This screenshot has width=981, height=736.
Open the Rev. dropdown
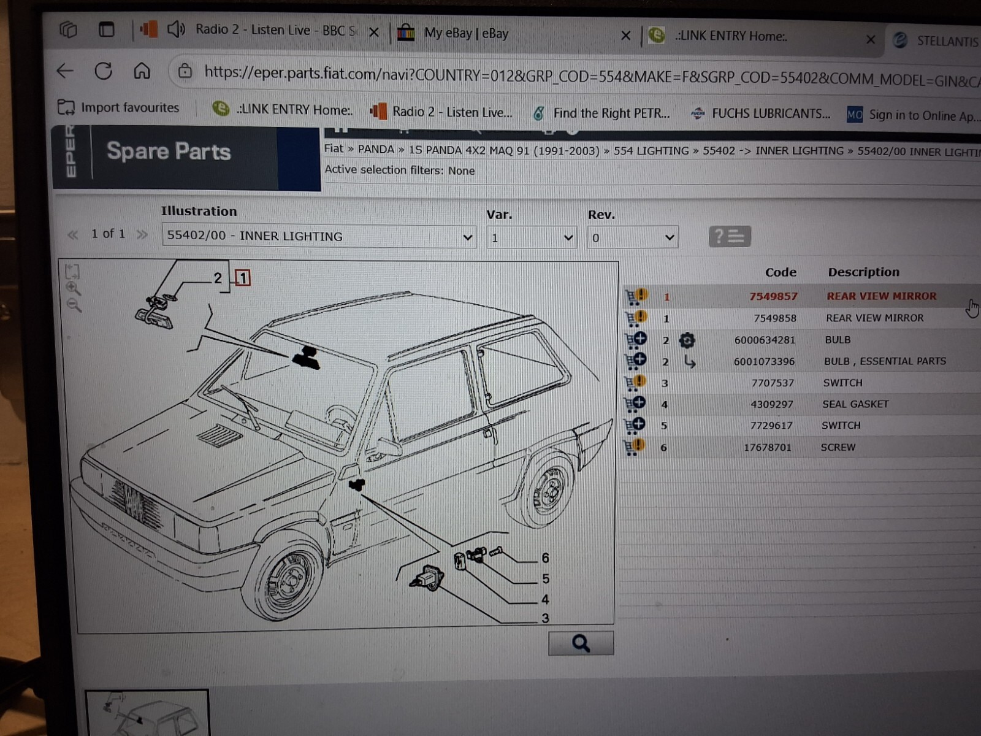point(632,237)
